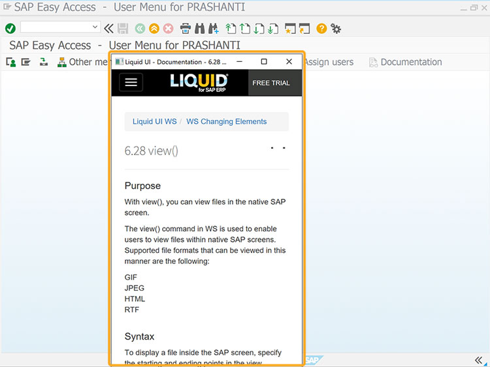490x367 pixels.
Task: Click the Purpose heading text
Action: [142, 186]
